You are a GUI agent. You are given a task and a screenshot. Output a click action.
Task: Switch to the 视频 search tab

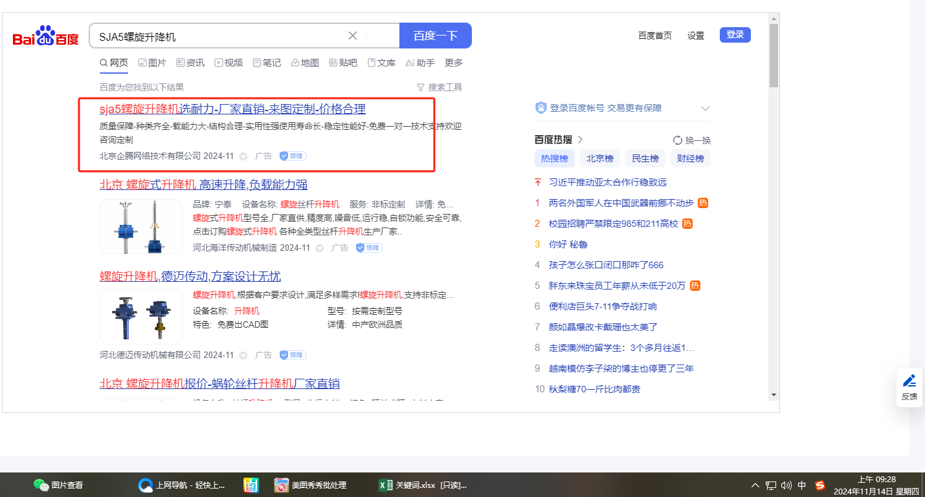(x=228, y=63)
